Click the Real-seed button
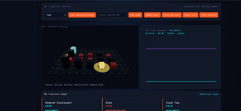This screenshot has height=111, width=241. click(135, 15)
